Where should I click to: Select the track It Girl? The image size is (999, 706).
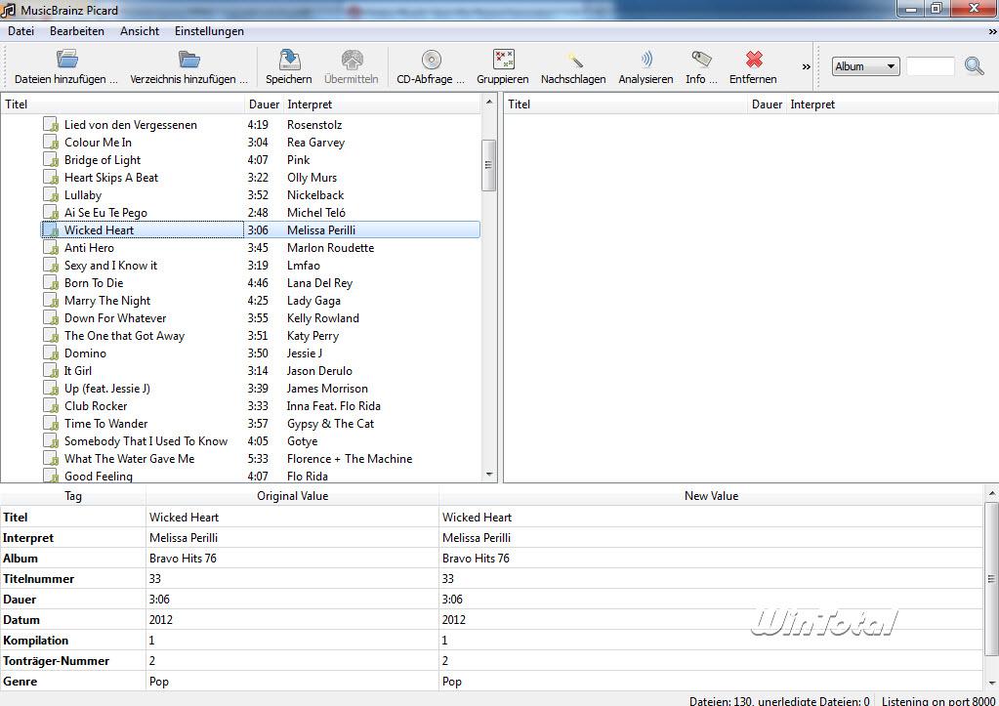click(x=78, y=371)
